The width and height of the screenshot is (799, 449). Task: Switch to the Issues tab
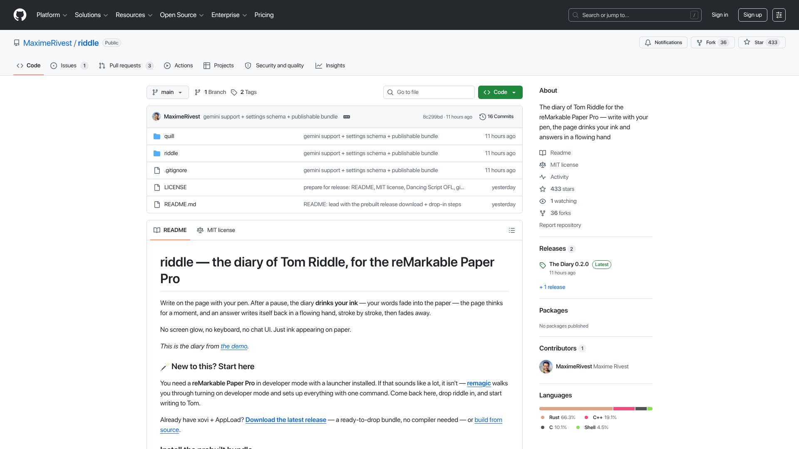[69, 66]
